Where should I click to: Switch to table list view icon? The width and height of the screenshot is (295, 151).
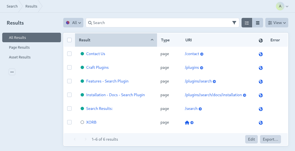coord(247,23)
